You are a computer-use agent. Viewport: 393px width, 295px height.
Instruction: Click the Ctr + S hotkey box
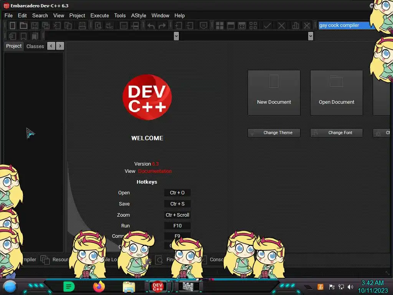(177, 204)
